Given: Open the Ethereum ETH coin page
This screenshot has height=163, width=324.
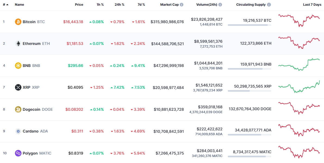Looking at the screenshot, I should 36,44.
